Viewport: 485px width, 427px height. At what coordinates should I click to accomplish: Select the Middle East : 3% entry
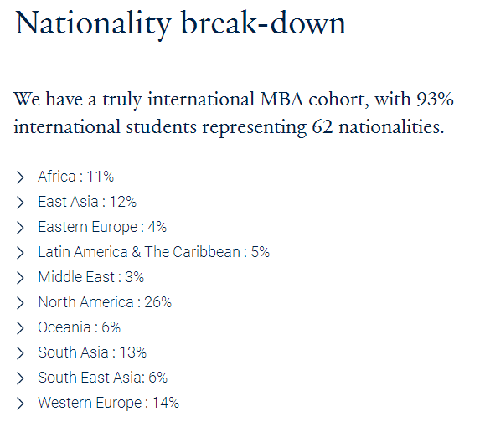click(91, 277)
